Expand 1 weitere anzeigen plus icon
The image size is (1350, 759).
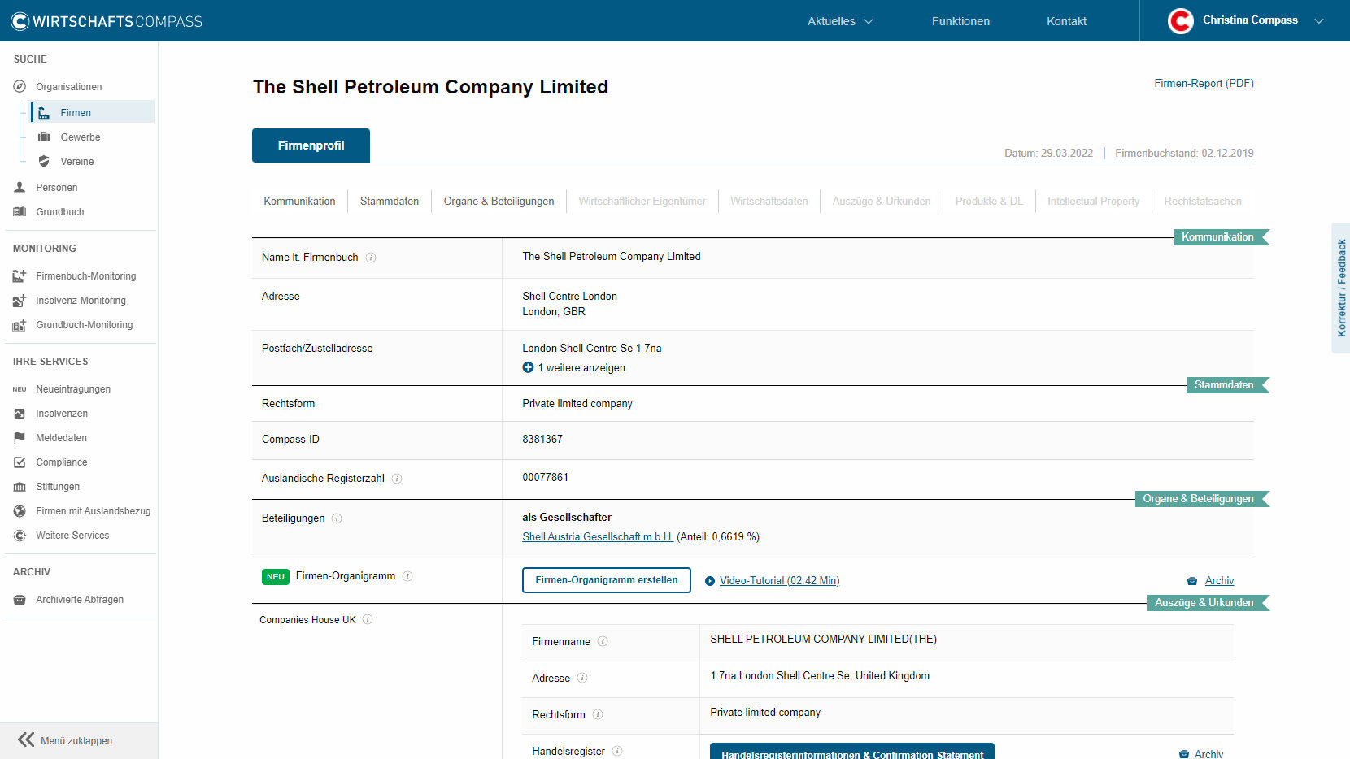click(528, 367)
